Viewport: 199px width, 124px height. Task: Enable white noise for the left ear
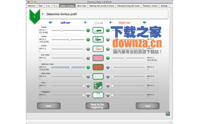pos(88,76)
